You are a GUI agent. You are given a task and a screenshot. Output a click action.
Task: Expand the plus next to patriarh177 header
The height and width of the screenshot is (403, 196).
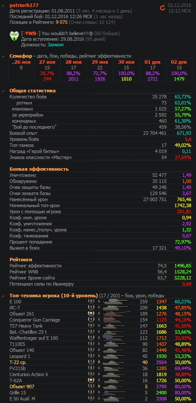[x=3, y=6]
